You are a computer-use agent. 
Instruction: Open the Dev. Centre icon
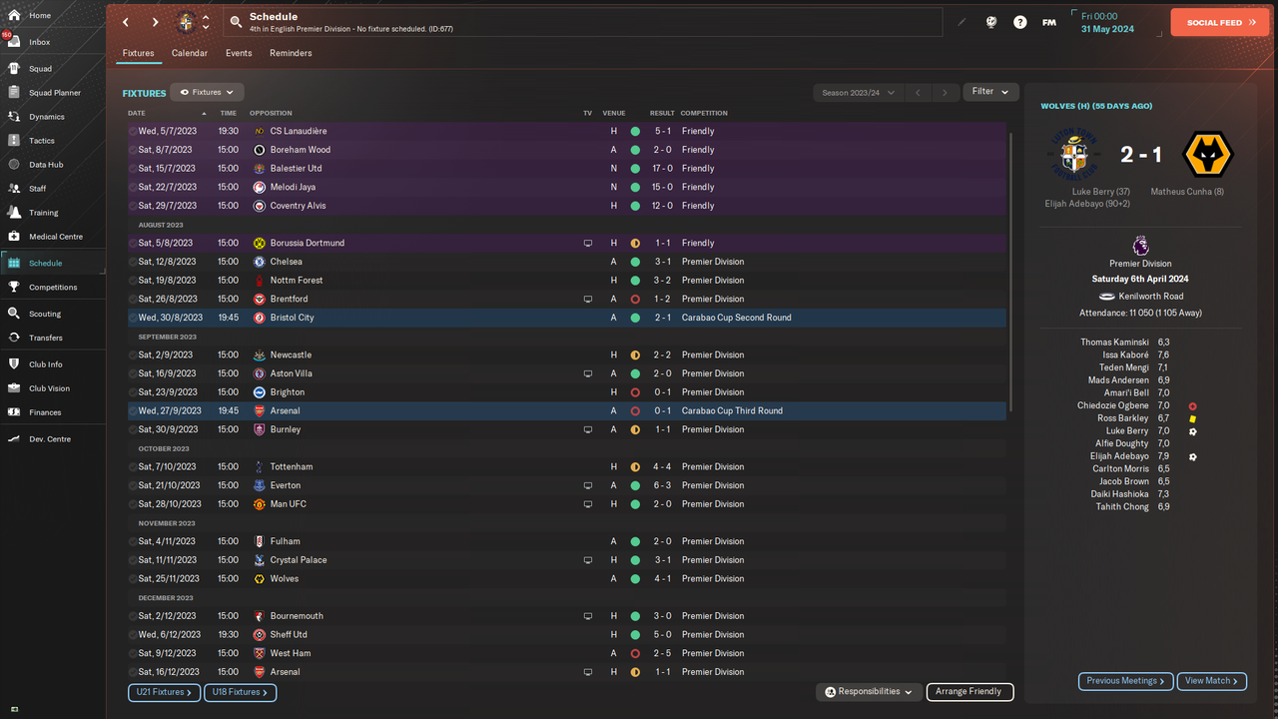coord(14,439)
